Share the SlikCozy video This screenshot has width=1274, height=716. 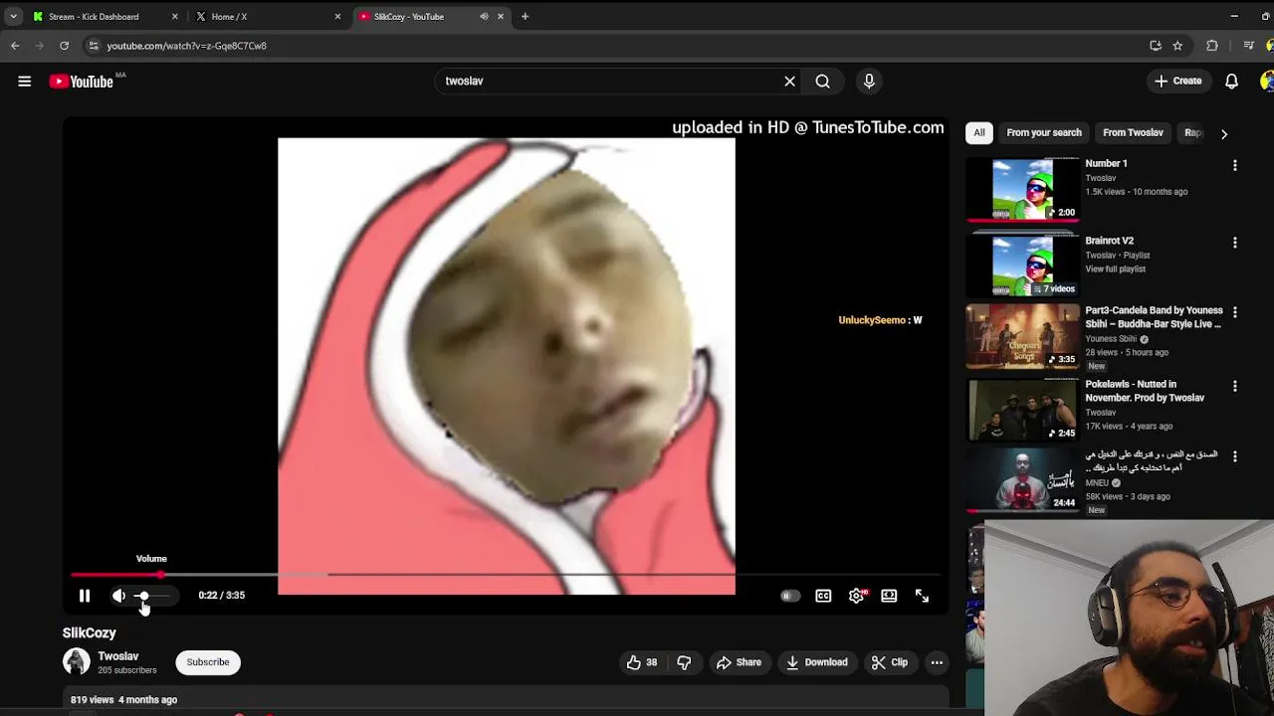(x=739, y=662)
